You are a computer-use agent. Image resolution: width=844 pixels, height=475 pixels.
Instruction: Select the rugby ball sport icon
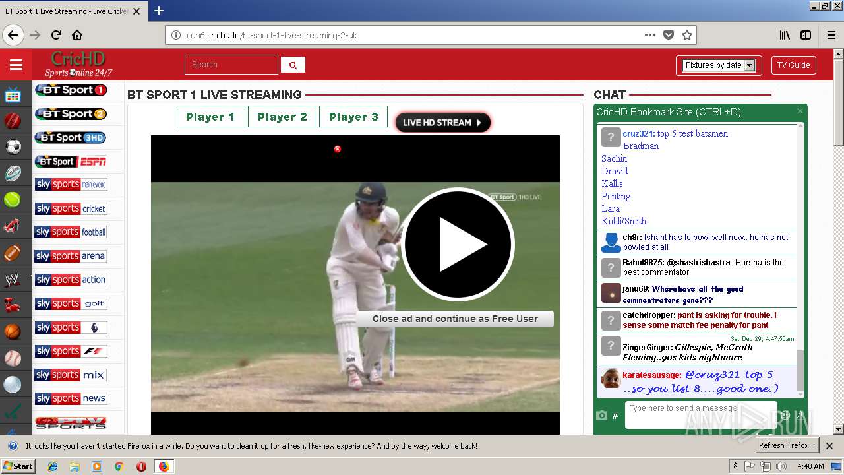[13, 174]
